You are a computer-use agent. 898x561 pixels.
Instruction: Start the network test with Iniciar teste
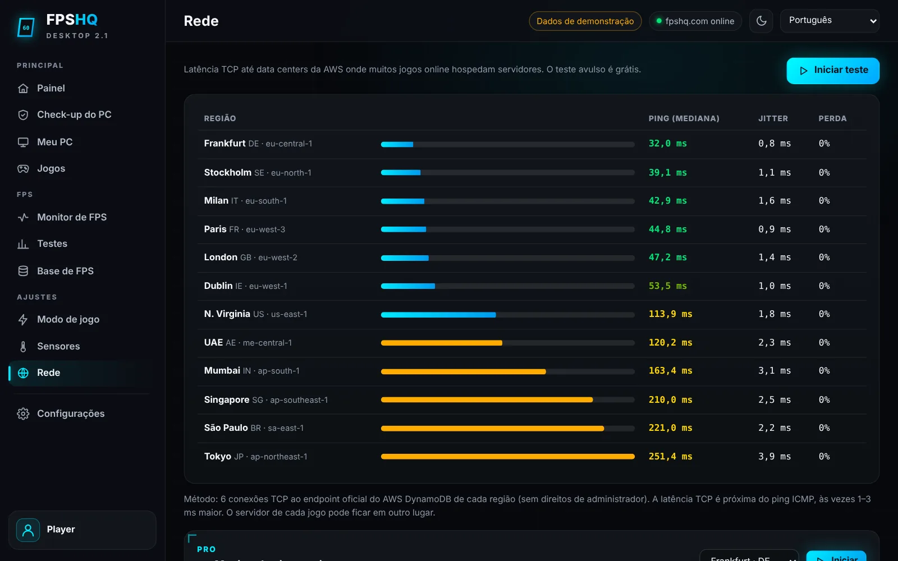(833, 71)
